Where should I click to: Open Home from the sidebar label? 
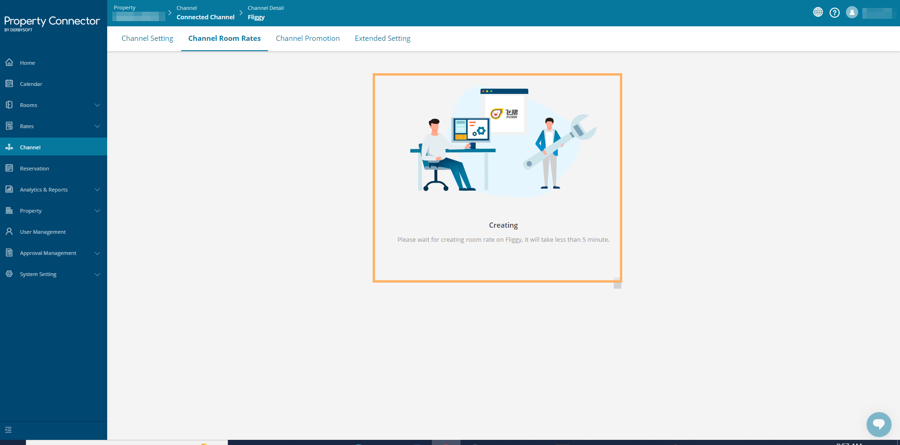[x=27, y=63]
